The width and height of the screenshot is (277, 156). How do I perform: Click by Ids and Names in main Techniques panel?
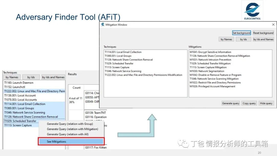(53, 77)
